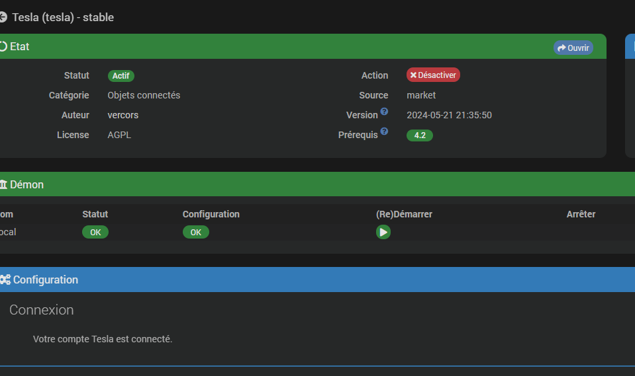Click the Démon panel header label

coord(26,185)
